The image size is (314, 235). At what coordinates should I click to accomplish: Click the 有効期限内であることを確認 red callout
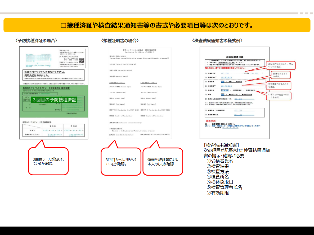click(x=279, y=86)
